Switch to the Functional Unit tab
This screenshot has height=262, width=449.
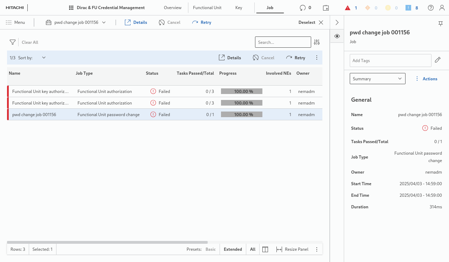point(207,8)
